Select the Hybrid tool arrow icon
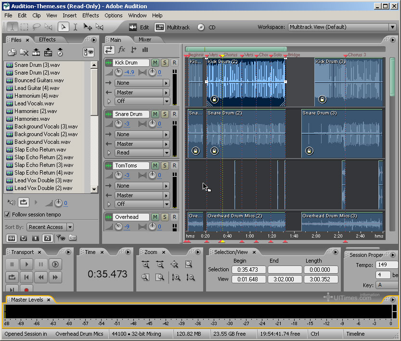The height and width of the screenshot is (341, 401). pyautogui.click(x=64, y=27)
